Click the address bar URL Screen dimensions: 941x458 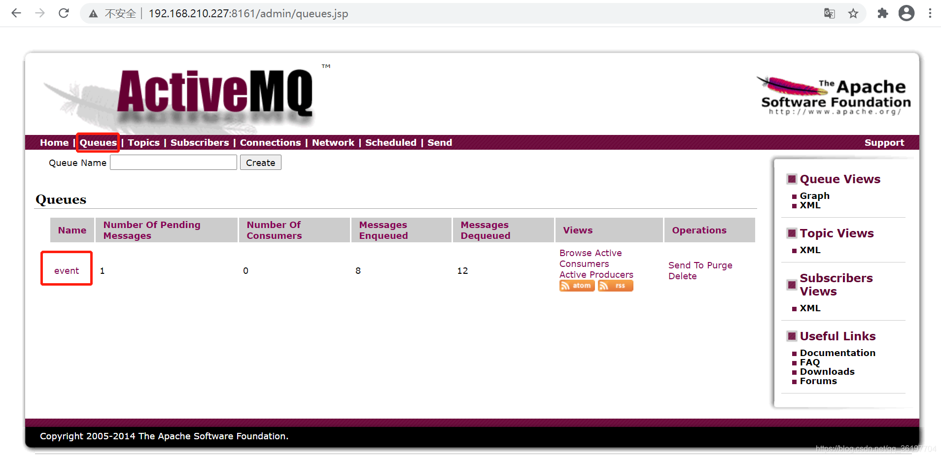point(248,14)
